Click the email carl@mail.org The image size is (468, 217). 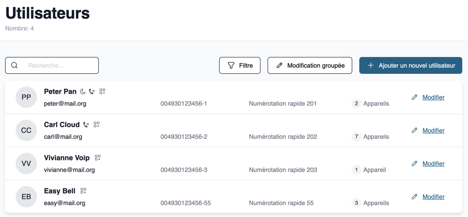point(63,137)
